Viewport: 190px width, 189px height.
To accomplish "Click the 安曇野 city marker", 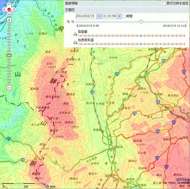I will point(103,131).
